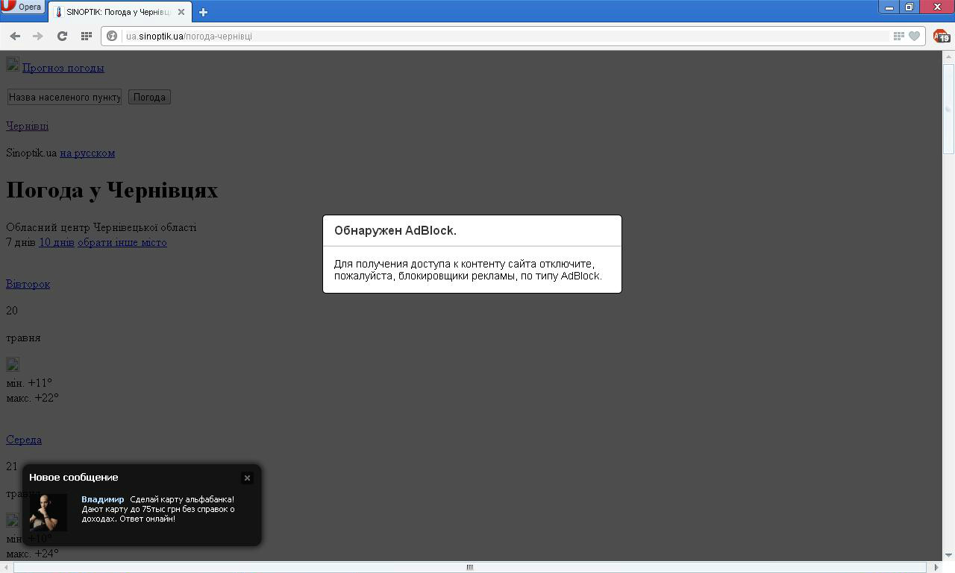
Task: Open the Speed Dial grid
Action: point(86,36)
